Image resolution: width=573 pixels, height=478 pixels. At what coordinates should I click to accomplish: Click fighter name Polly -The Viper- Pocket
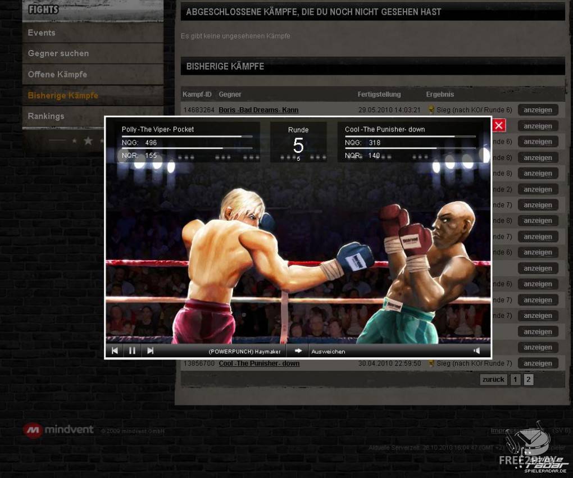[157, 129]
